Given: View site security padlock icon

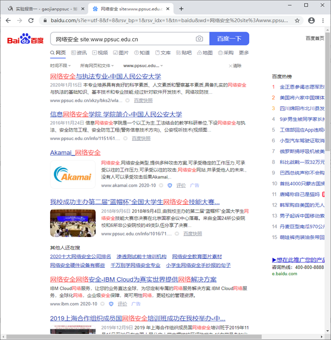Looking at the screenshot, I should (45, 20).
